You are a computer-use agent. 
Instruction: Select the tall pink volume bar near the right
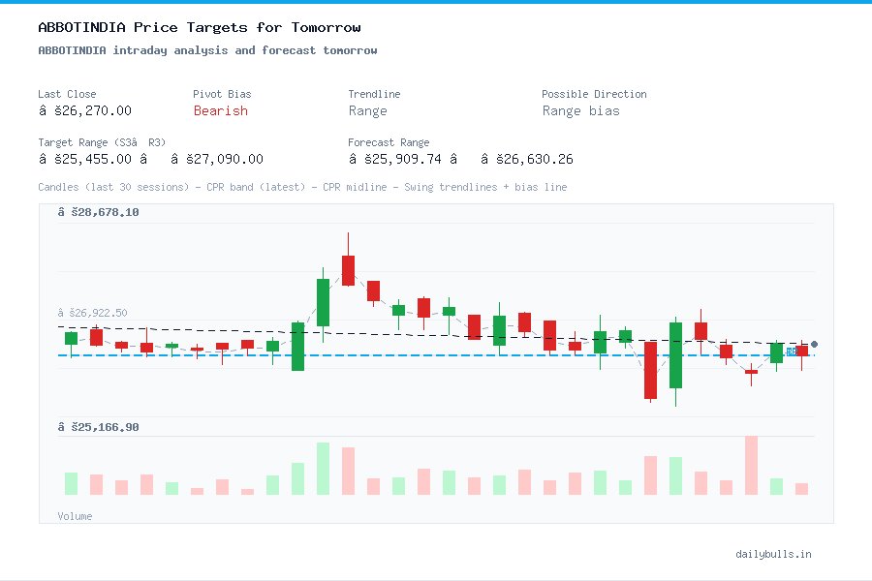coord(751,465)
